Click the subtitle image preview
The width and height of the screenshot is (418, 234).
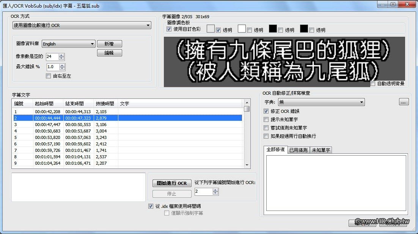pos(284,62)
